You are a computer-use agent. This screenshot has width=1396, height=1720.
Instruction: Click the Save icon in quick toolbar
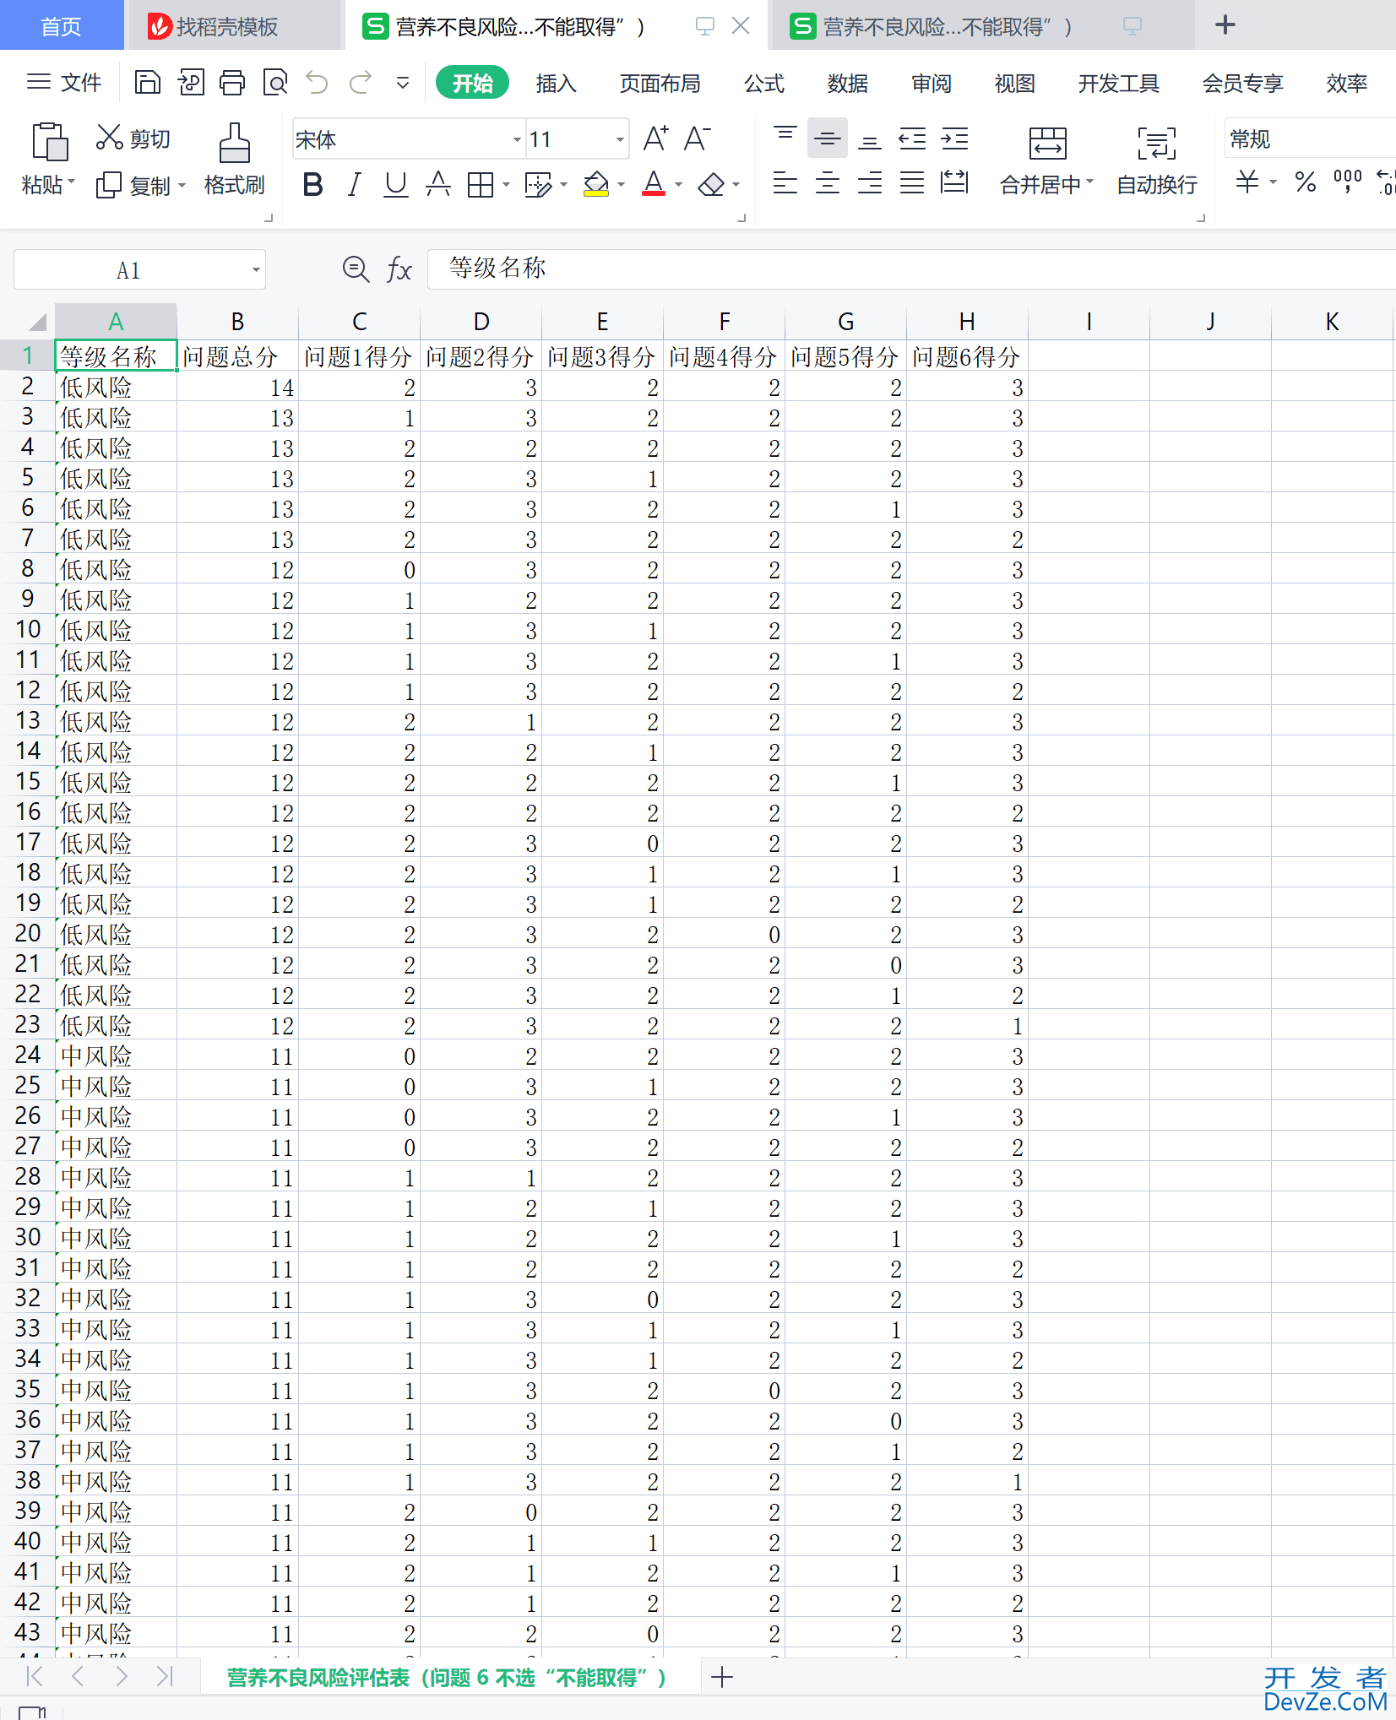(148, 83)
